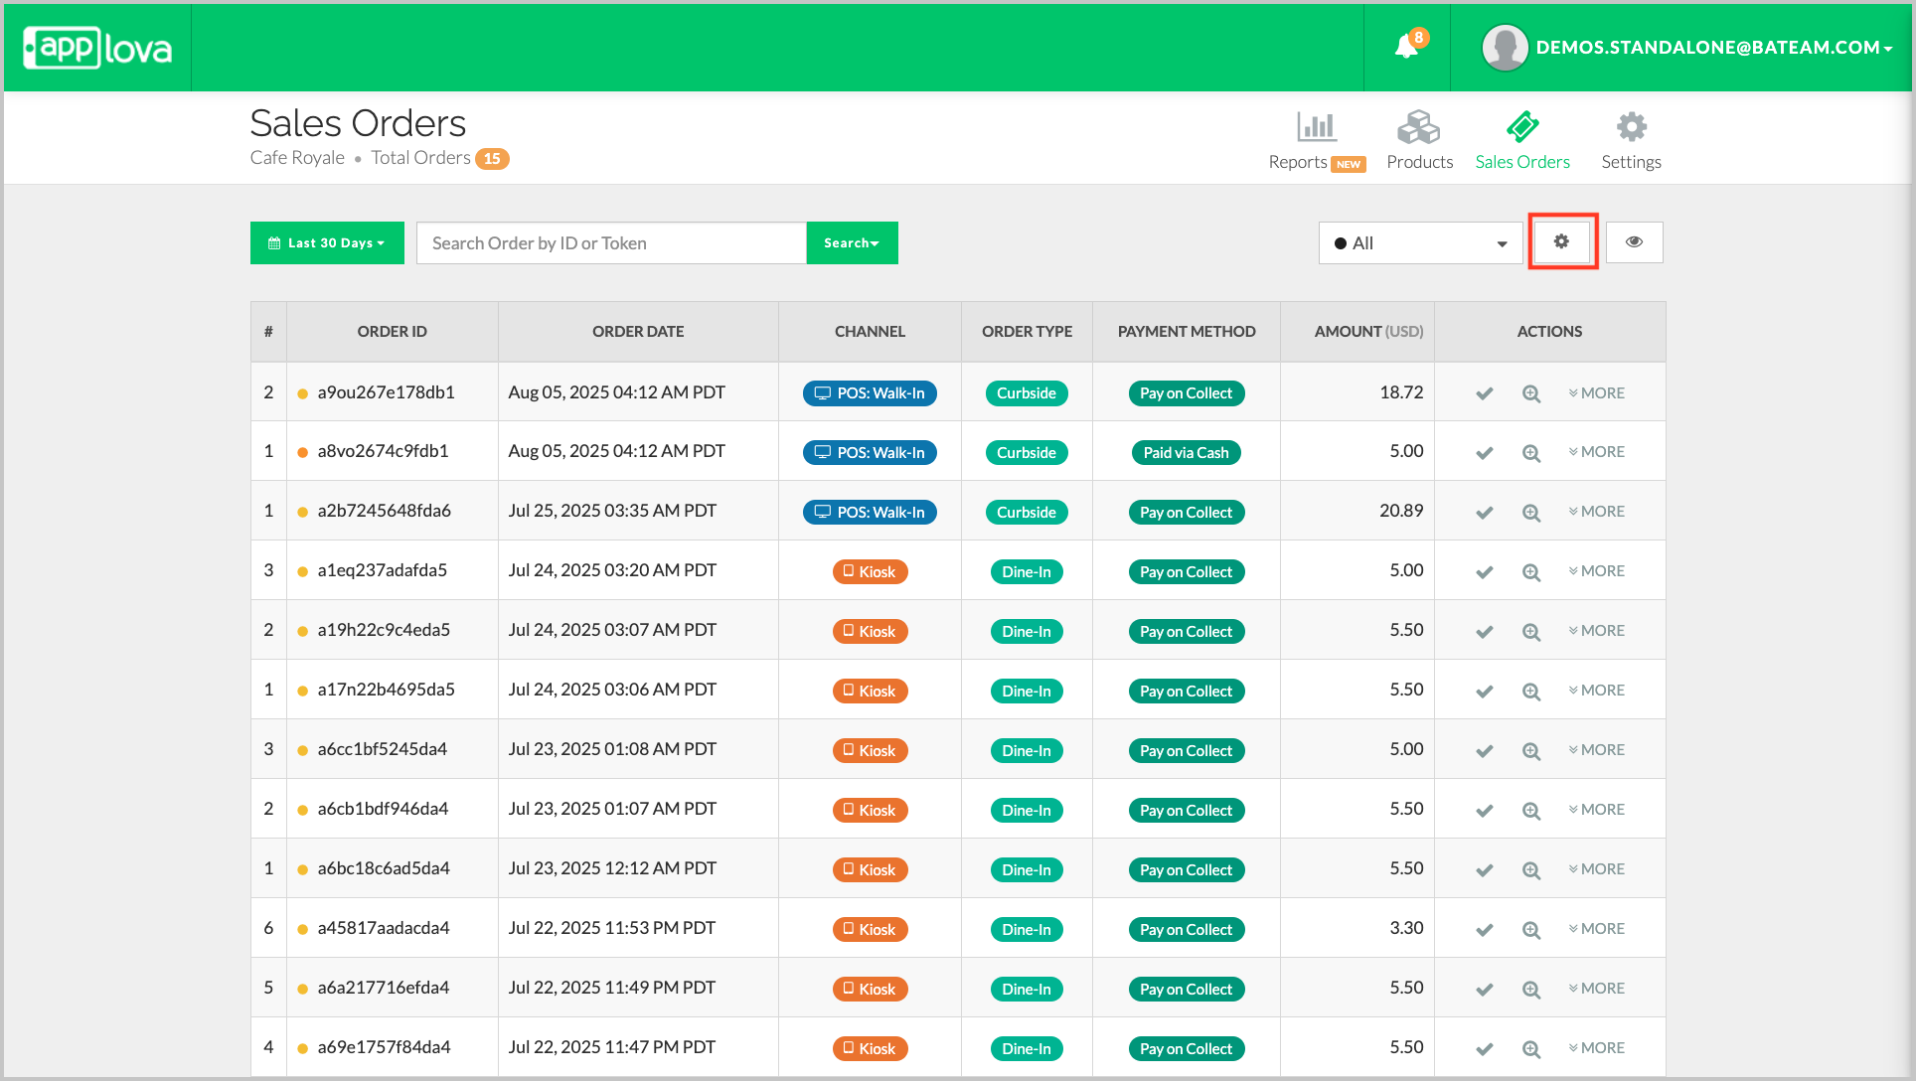
Task: Expand MORE actions for order a19h22c9c4eda5
Action: coord(1596,631)
